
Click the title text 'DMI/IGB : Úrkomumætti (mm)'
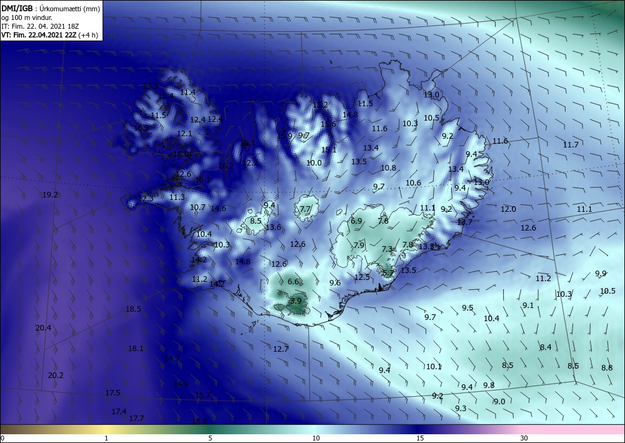(51, 8)
